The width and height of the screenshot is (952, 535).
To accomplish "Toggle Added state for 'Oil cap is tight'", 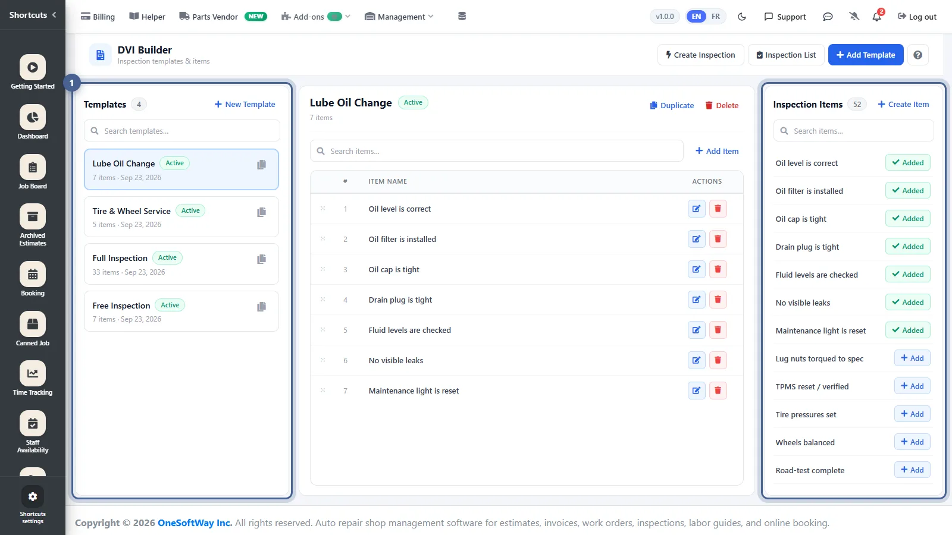I will click(x=907, y=219).
